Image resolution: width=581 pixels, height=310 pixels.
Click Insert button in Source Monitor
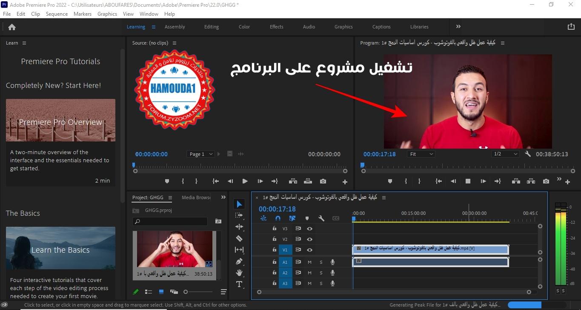293,181
